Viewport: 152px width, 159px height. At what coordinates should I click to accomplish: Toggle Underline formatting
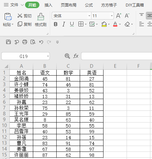tap(72, 24)
